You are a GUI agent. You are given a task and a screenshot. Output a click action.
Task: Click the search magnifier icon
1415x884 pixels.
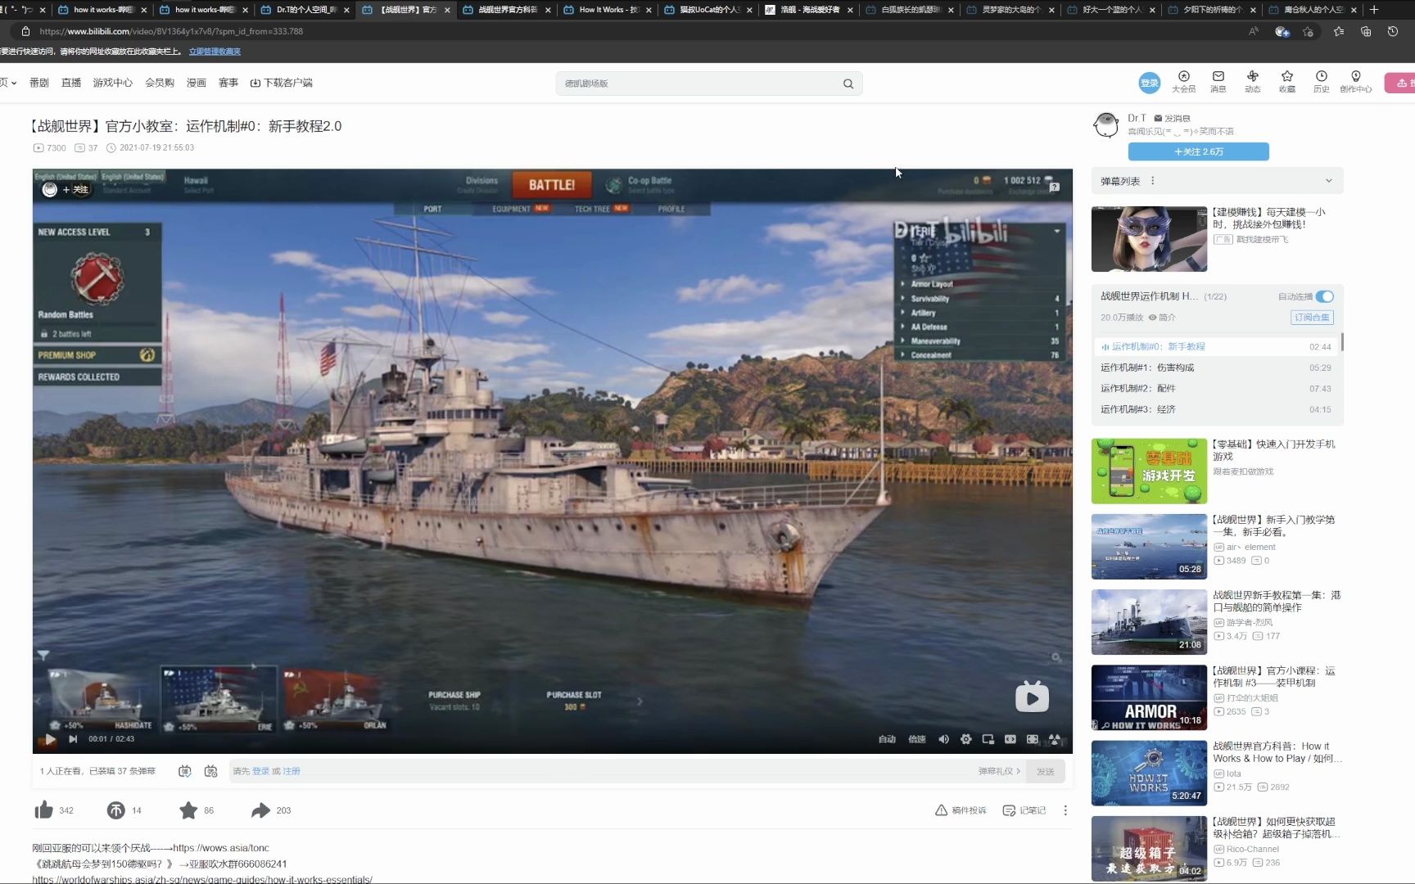pyautogui.click(x=848, y=83)
